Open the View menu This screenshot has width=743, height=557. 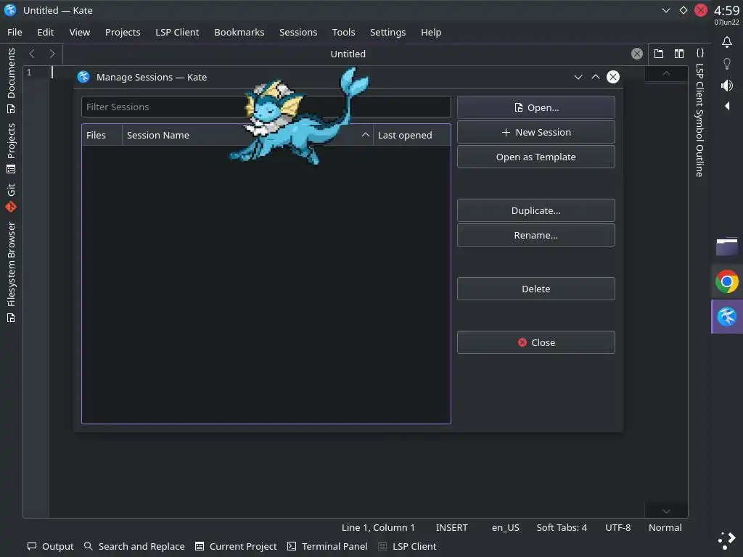coord(80,32)
